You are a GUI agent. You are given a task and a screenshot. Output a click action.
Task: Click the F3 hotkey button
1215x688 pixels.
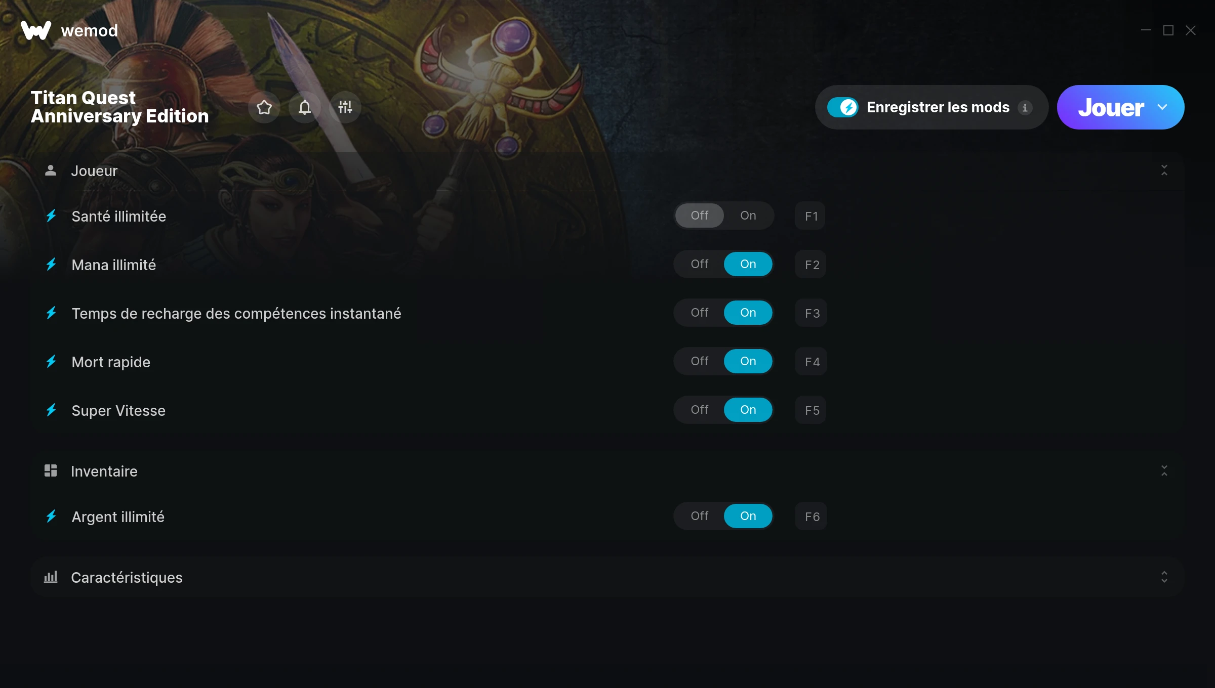click(811, 313)
